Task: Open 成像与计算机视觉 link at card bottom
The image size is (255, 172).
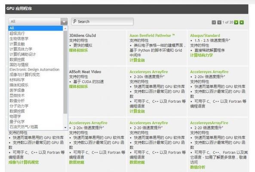Action: pos(24,162)
